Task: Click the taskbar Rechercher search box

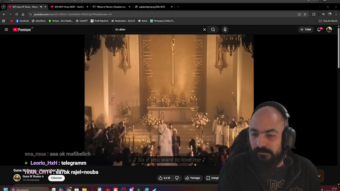Action: 30,190
